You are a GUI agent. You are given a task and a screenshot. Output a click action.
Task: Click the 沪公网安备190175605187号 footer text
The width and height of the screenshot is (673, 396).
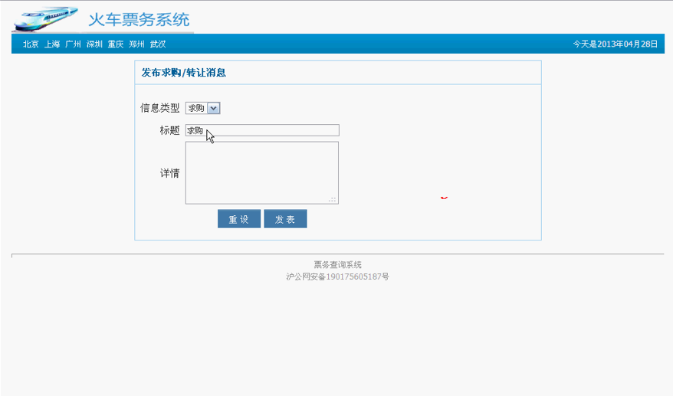[338, 277]
